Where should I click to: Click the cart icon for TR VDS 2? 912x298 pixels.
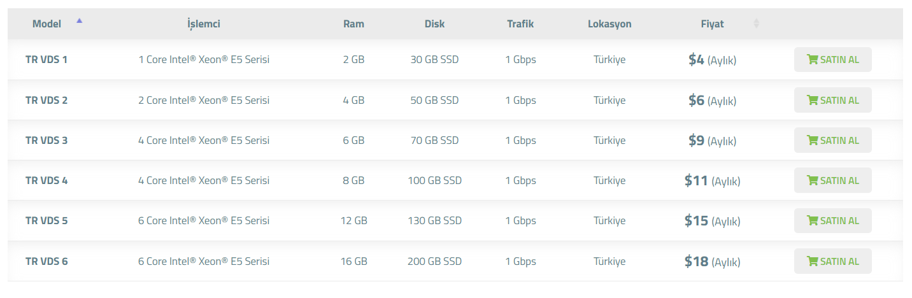812,100
